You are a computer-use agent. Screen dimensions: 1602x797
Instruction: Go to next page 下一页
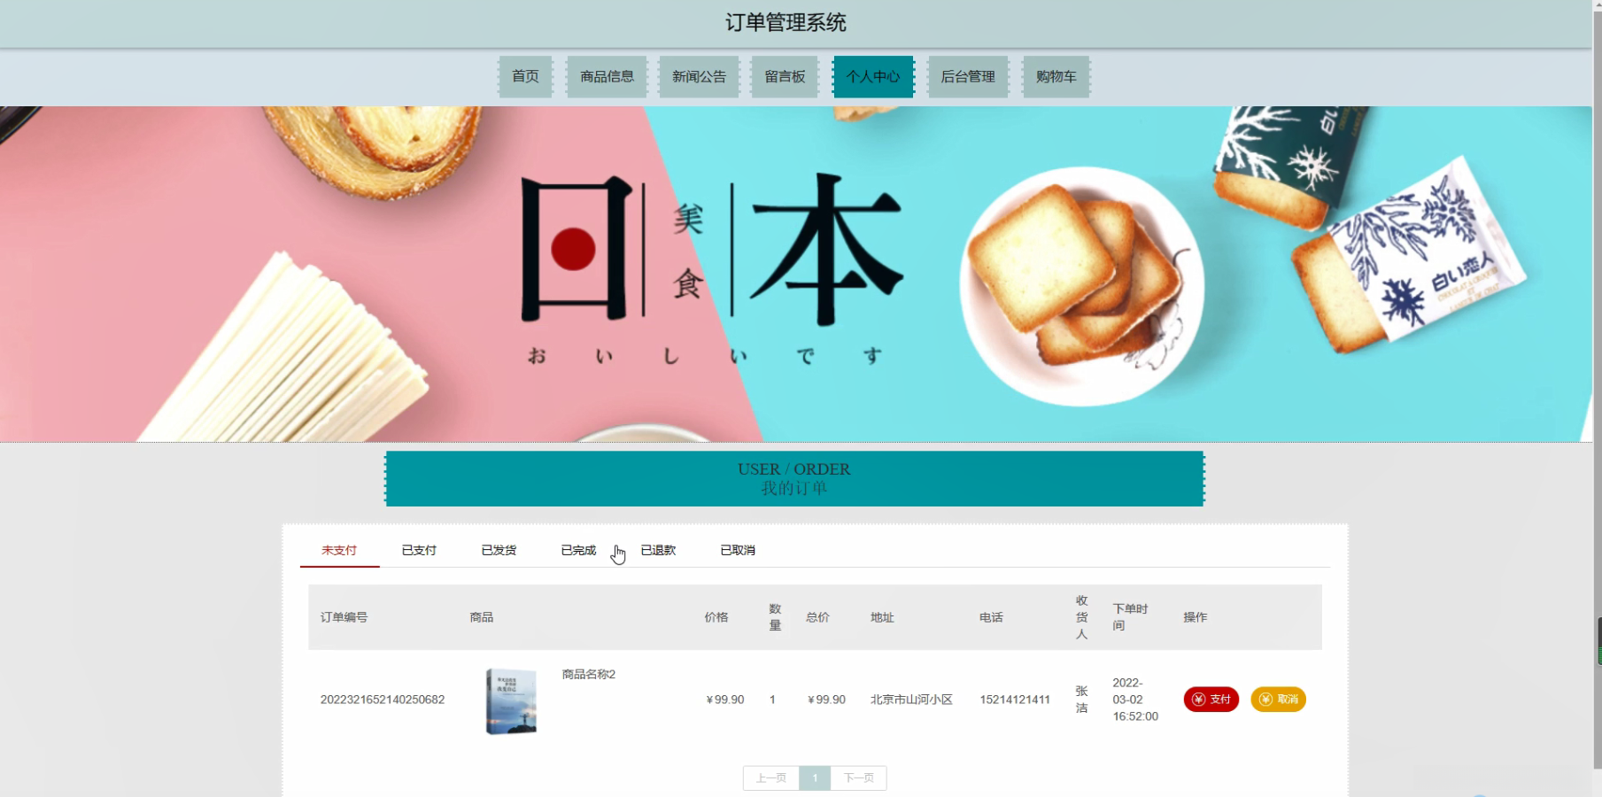pos(858,778)
